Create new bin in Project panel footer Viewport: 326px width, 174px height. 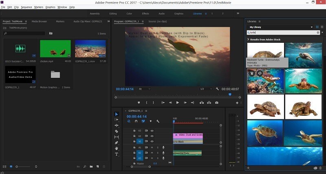click(91, 167)
